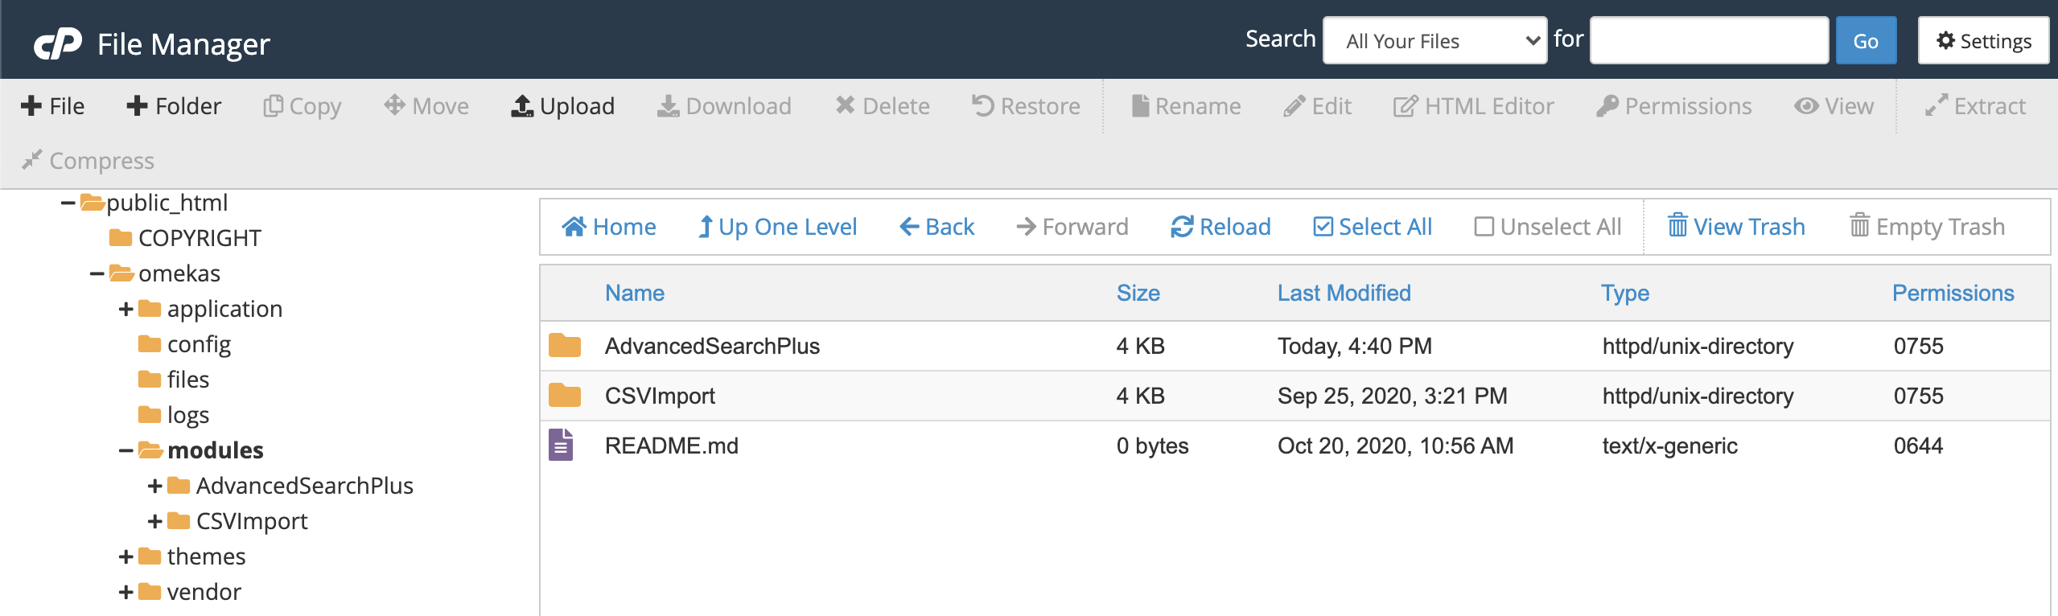Click AdvancedSearchPlus name in file list
Screen dimensions: 2058x616
pos(712,346)
